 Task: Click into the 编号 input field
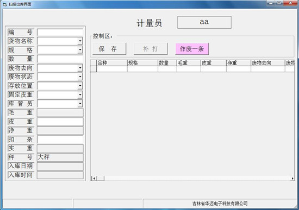pyautogui.click(x=60, y=32)
